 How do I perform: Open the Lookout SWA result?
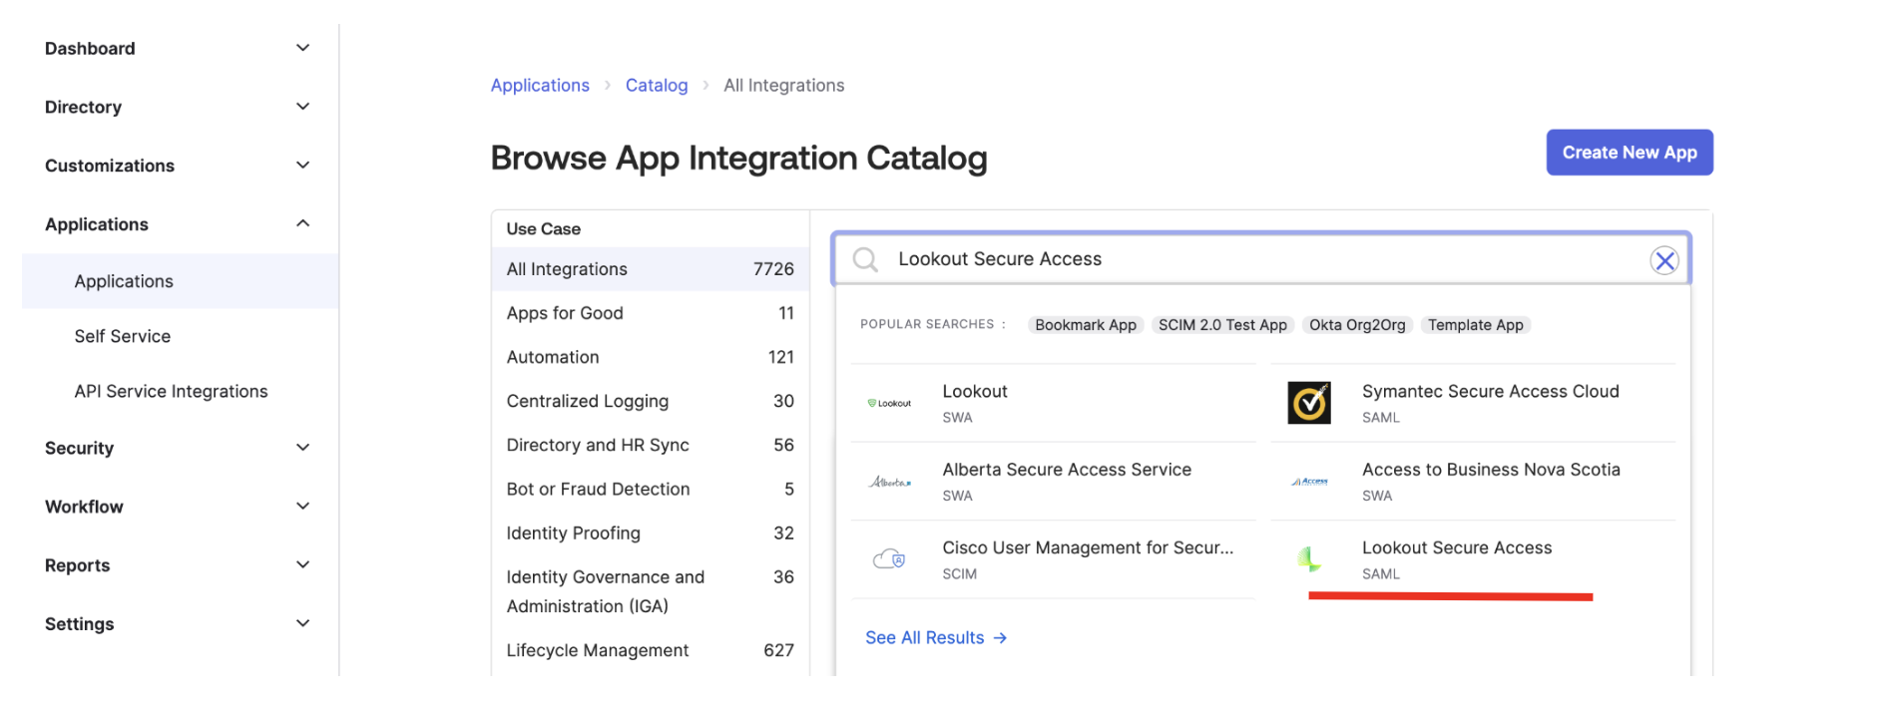[x=1053, y=403]
